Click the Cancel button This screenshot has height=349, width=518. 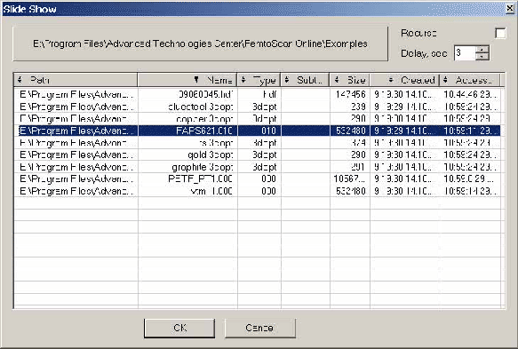pos(260,328)
